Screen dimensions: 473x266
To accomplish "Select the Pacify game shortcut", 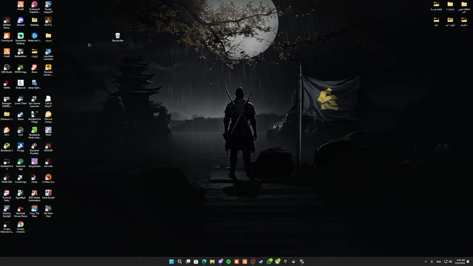I will [34, 179].
